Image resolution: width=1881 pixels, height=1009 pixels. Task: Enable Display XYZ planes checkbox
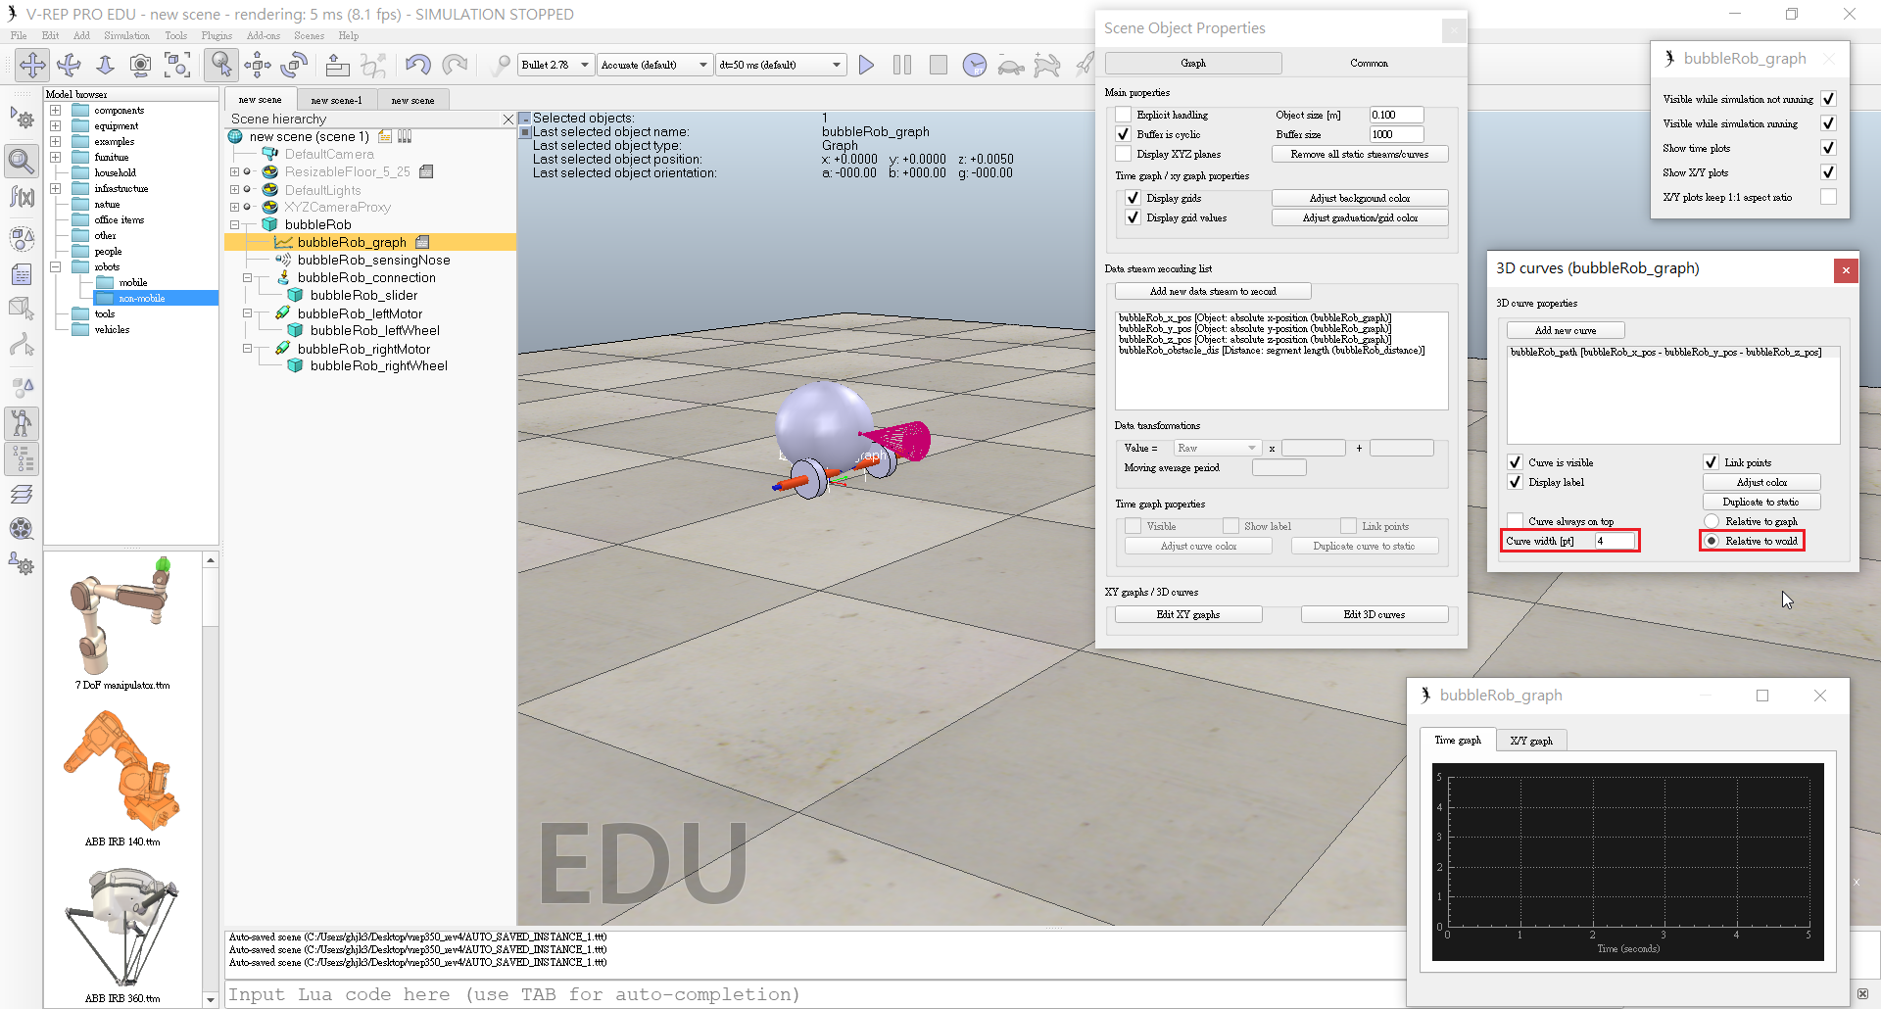click(1123, 154)
